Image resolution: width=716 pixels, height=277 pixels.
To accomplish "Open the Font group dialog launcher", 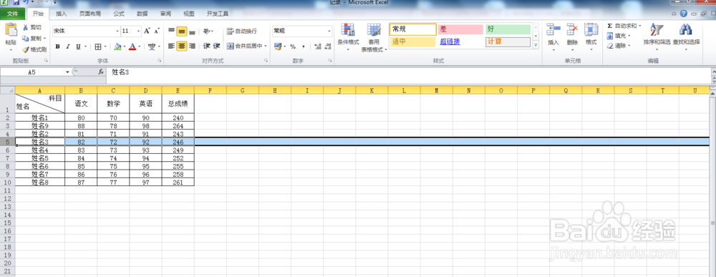I will 160,61.
